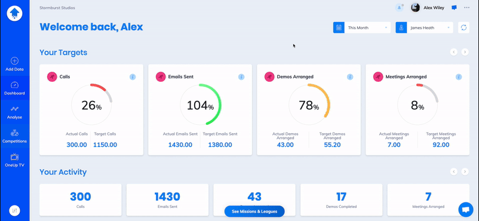The width and height of the screenshot is (479, 221).
Task: Select Add Data in sidebar
Action: tap(15, 64)
